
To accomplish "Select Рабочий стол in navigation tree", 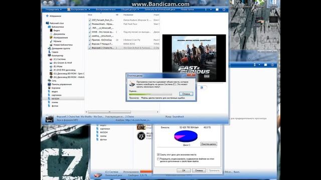I will [57, 23].
